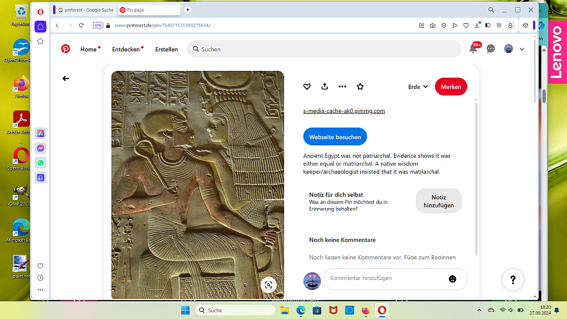Open the Erde board selector dropdown

418,87
